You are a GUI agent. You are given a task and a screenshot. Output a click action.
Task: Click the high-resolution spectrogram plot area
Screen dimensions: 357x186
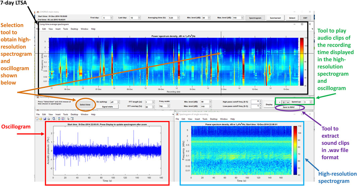tap(241, 150)
